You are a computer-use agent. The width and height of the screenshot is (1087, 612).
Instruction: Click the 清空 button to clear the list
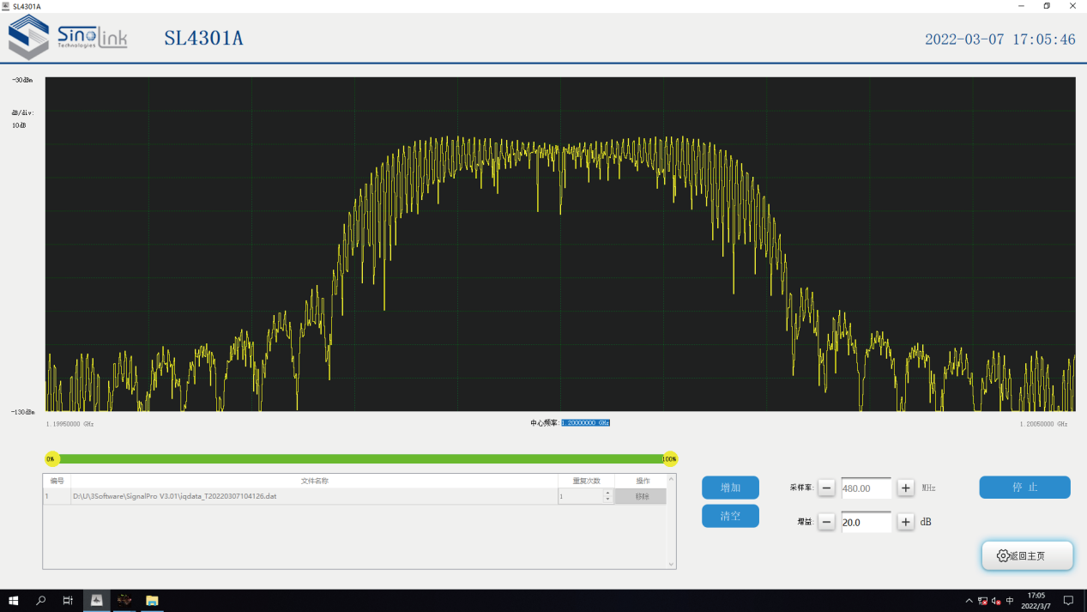730,516
